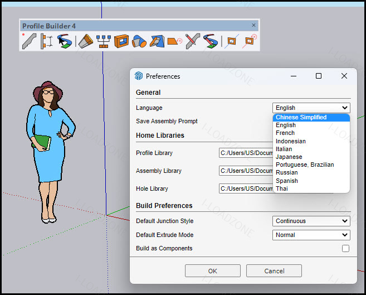The width and height of the screenshot is (366, 295).
Task: Close the Preferences dialog window
Action: (344, 76)
